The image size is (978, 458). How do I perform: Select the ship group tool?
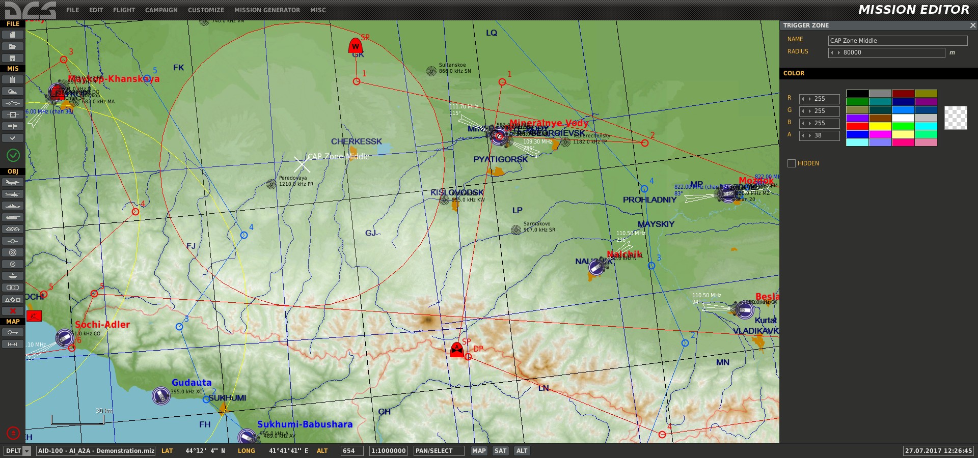13,206
